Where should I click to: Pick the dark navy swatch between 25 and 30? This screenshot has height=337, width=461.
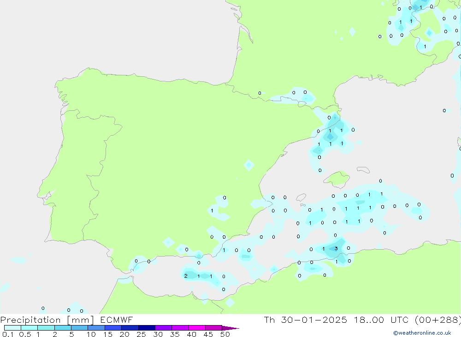click(x=147, y=328)
